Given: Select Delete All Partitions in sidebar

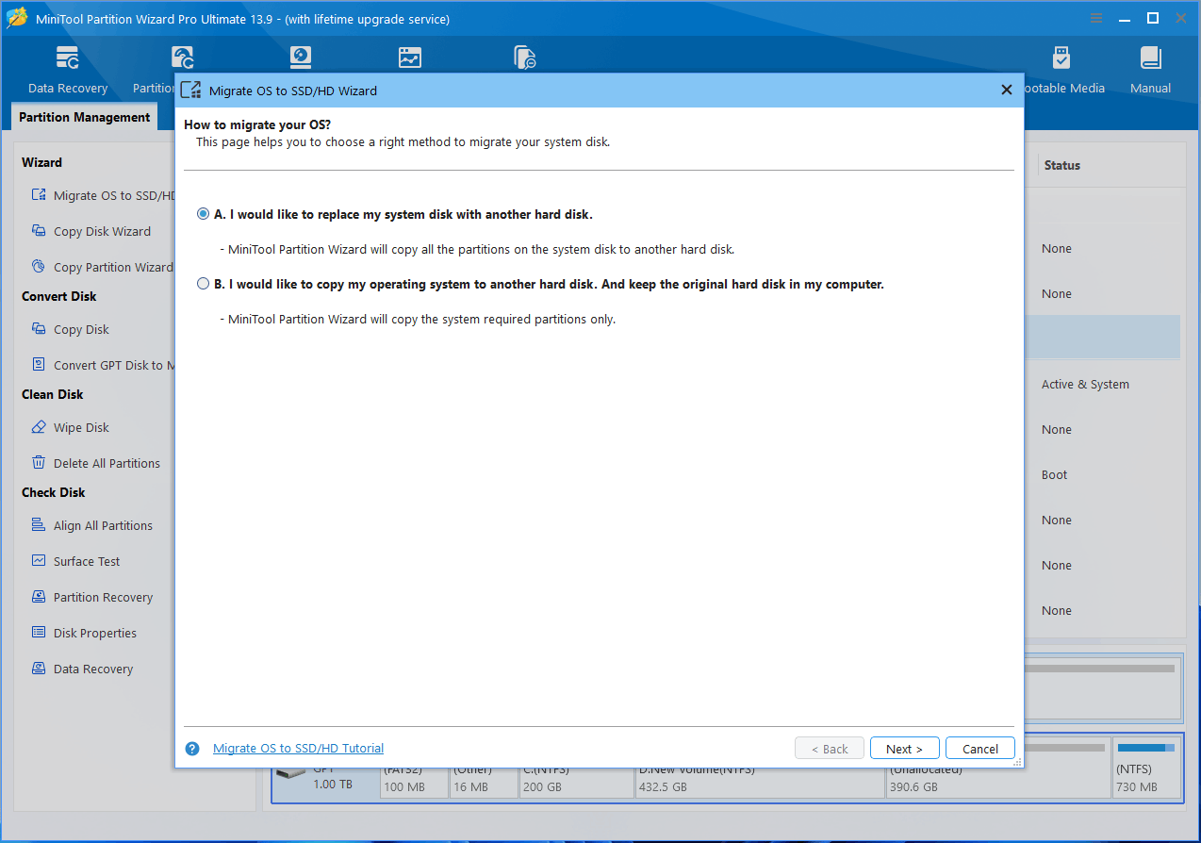Looking at the screenshot, I should tap(95, 463).
